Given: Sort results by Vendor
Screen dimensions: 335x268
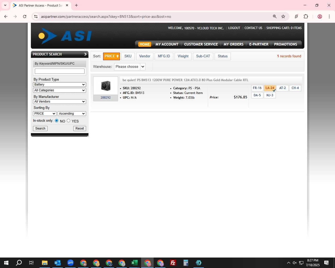Looking at the screenshot, I should pyautogui.click(x=145, y=56).
